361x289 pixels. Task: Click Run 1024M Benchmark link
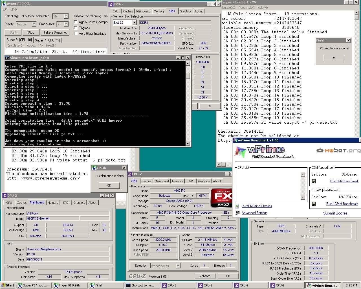coord(342,204)
